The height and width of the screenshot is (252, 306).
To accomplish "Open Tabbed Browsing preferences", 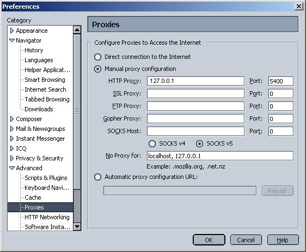I will (x=47, y=99).
